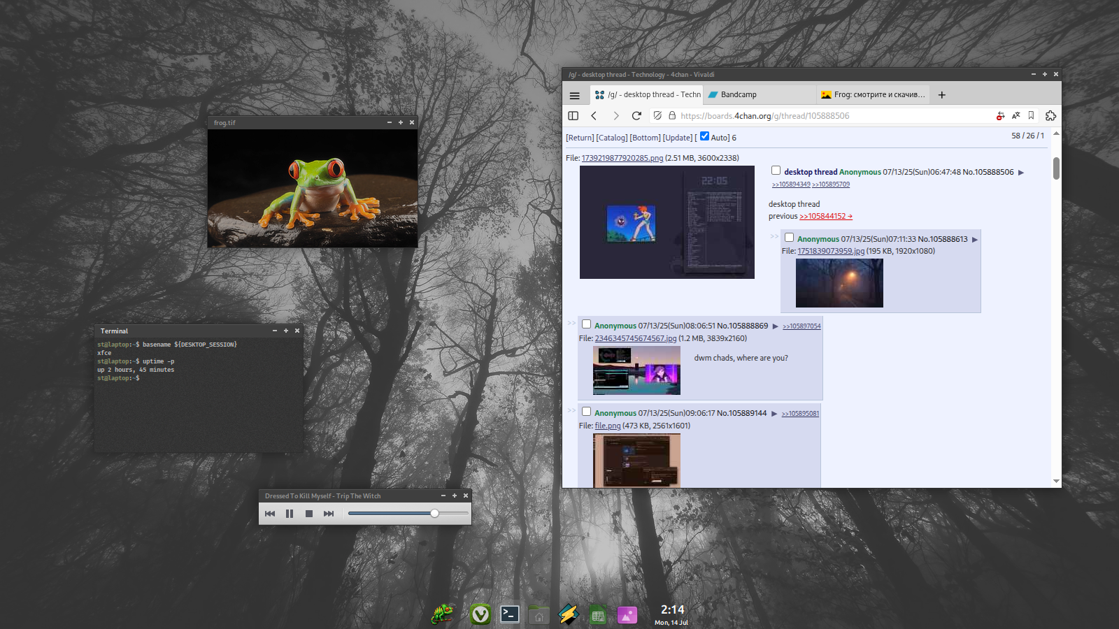Click the blocked content icon in address bar

(1000, 116)
